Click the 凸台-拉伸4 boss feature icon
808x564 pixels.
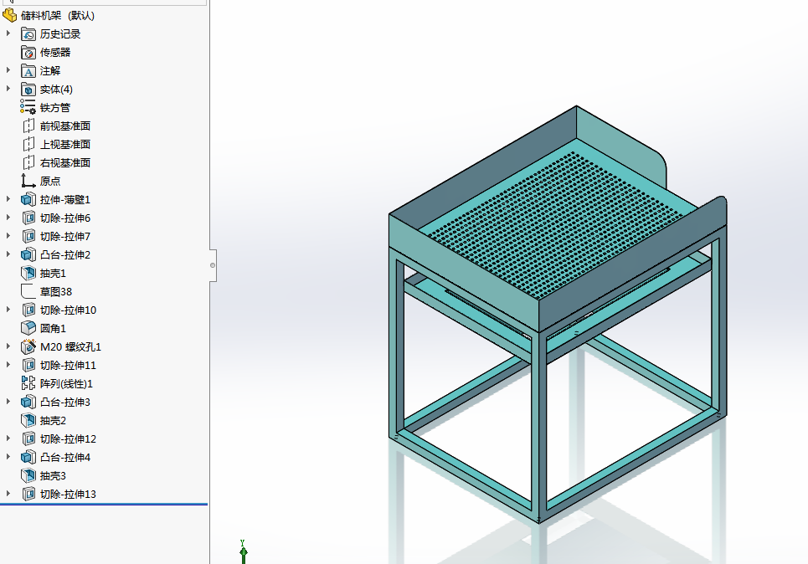click(x=28, y=458)
